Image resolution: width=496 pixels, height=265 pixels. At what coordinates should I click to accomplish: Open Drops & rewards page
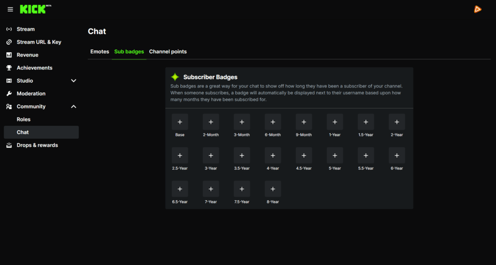click(37, 145)
